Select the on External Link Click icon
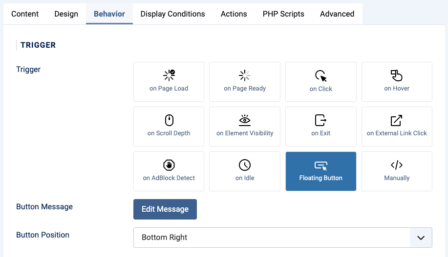Image resolution: width=448 pixels, height=257 pixels. (x=397, y=120)
